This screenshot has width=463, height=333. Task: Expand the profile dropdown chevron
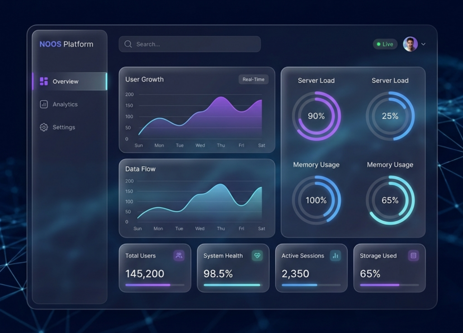(x=423, y=44)
